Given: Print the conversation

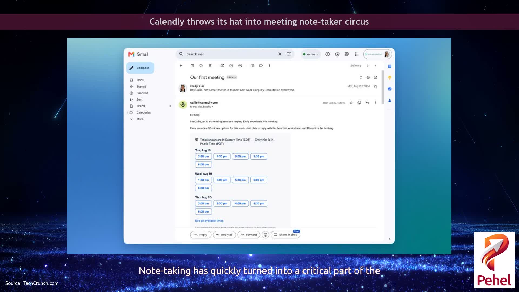Looking at the screenshot, I should (368, 77).
